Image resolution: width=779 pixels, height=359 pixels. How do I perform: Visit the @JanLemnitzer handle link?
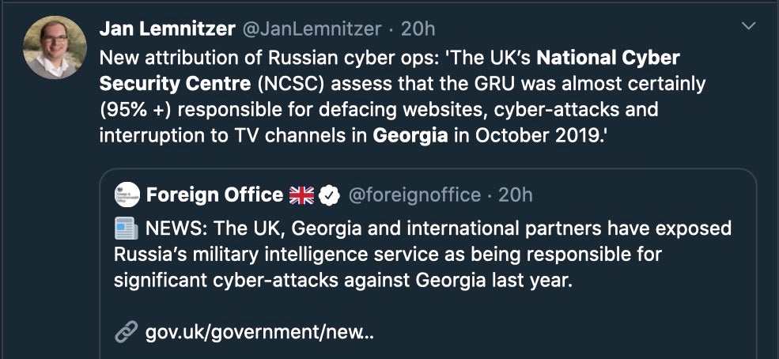[311, 29]
